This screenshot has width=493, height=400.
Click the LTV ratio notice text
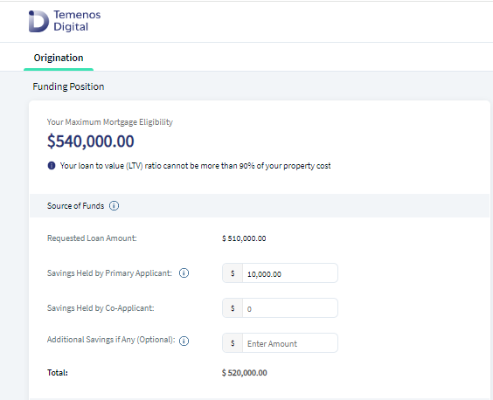[x=195, y=166]
